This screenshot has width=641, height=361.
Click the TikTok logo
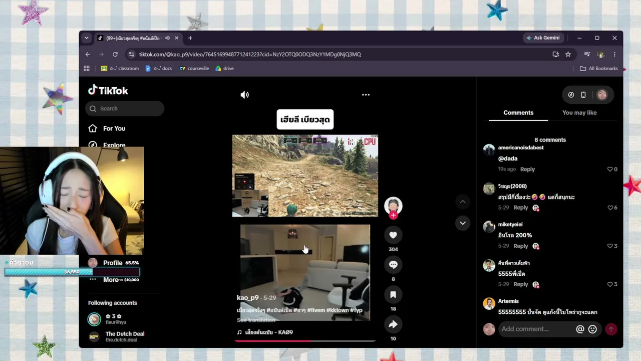click(108, 90)
